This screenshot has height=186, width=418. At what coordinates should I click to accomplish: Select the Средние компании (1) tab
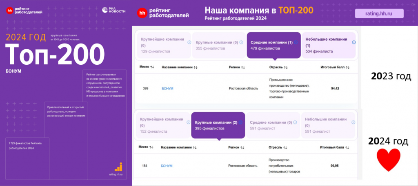pyautogui.click(x=274, y=45)
